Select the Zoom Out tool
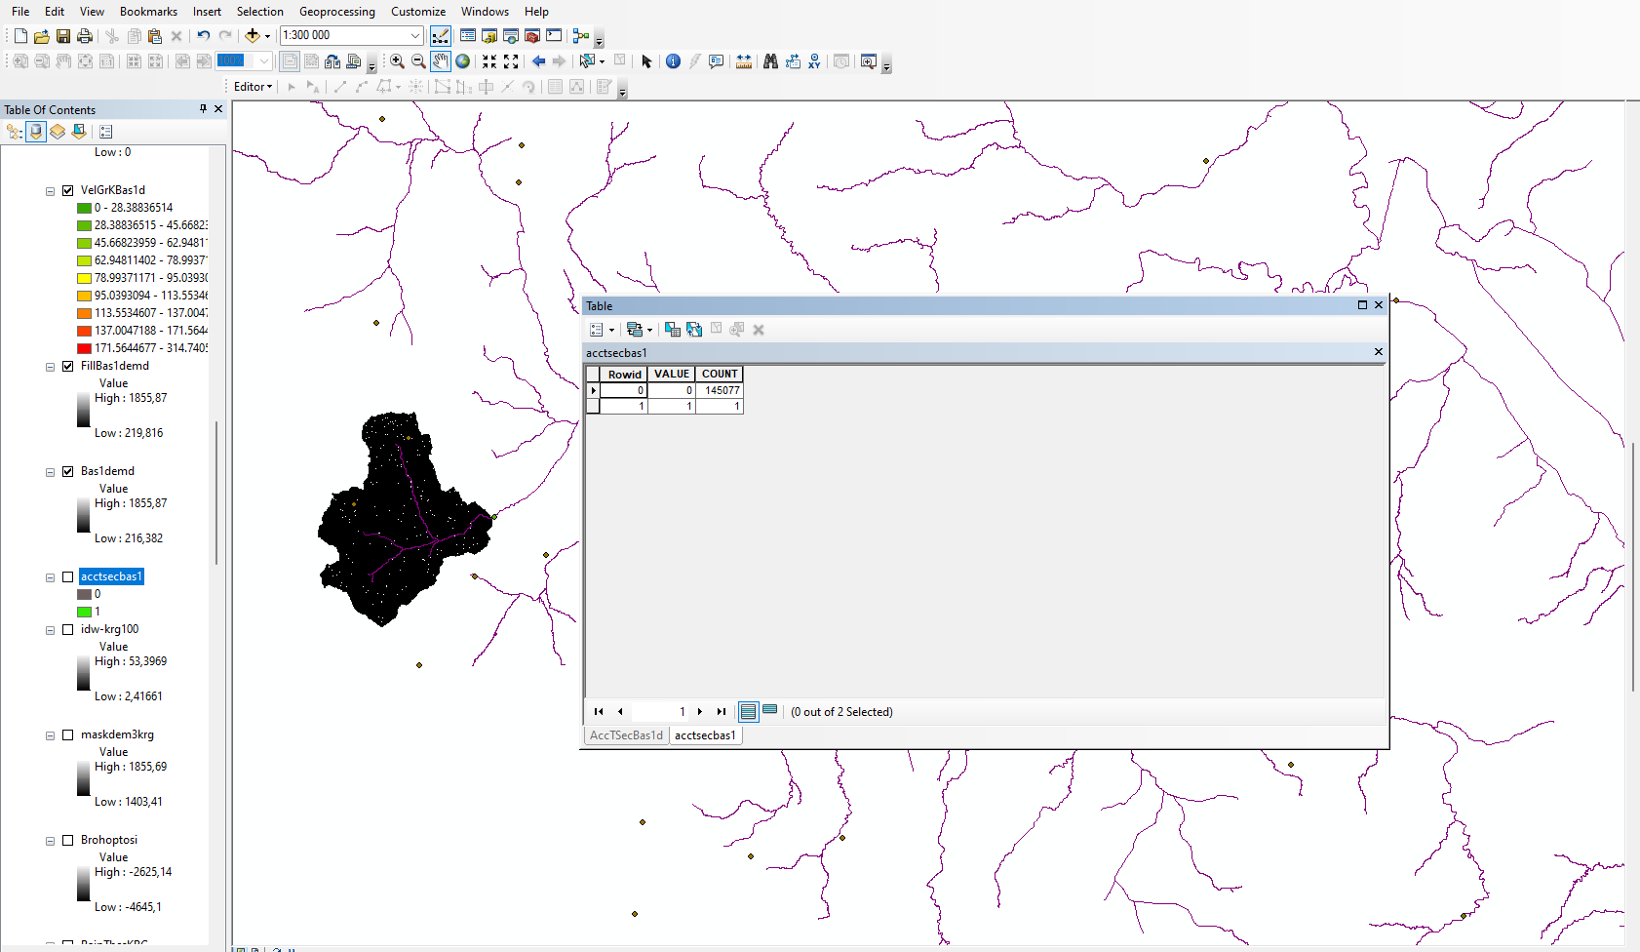 tap(418, 61)
